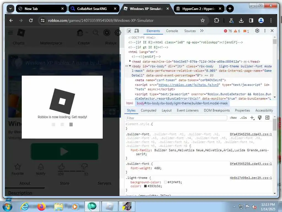The height and width of the screenshot is (212, 282).
Task: Open the DevTools customize three-dot menu
Action: [x=265, y=31]
